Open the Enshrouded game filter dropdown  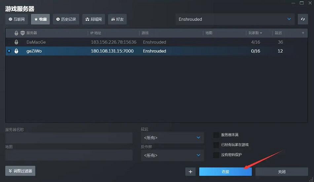click(235, 19)
